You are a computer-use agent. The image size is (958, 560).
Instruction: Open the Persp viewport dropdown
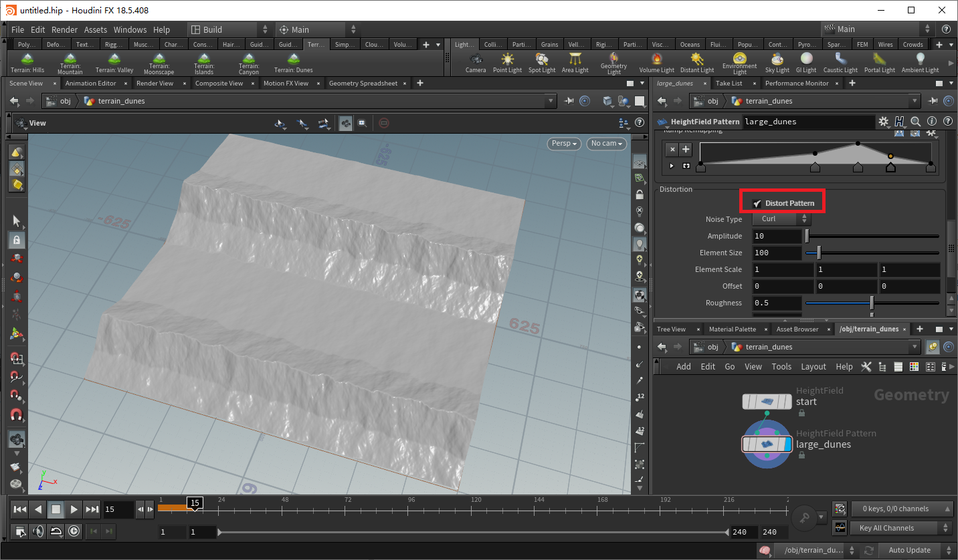tap(565, 144)
